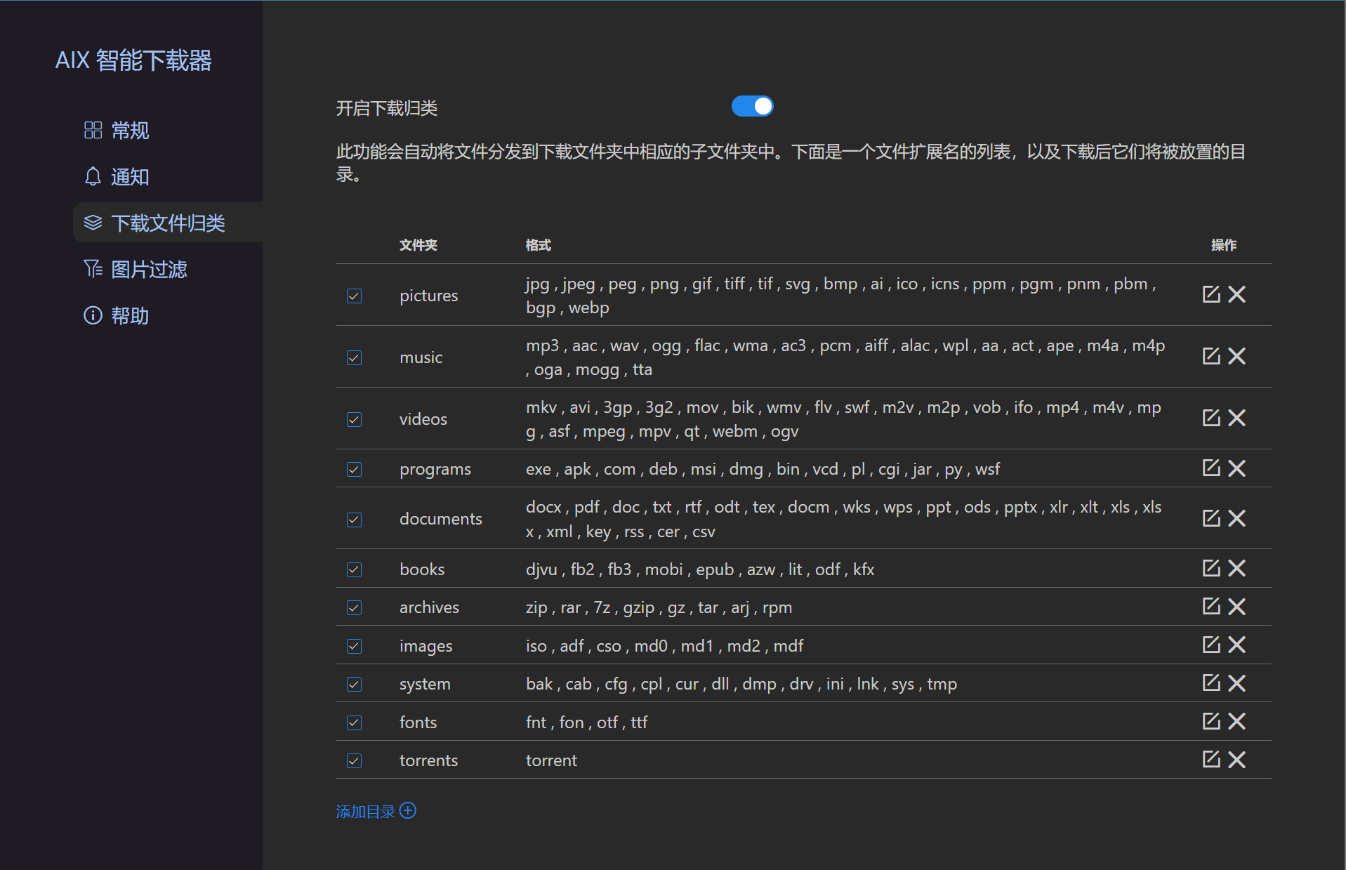Click the 添加目录 plus icon

pos(407,810)
